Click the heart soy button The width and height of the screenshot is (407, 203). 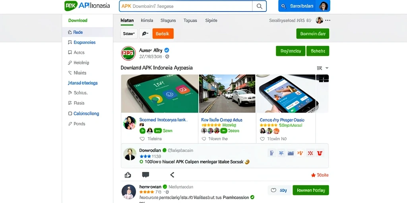pyautogui.click(x=279, y=190)
